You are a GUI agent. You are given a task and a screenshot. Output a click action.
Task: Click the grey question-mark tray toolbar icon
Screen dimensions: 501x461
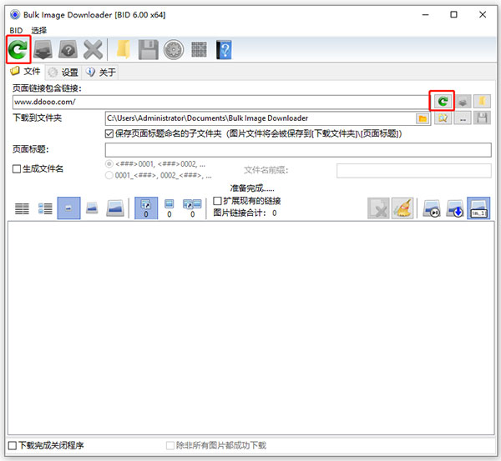pos(68,49)
